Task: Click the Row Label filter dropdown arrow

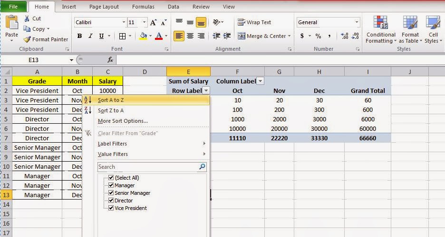Action: (x=206, y=91)
